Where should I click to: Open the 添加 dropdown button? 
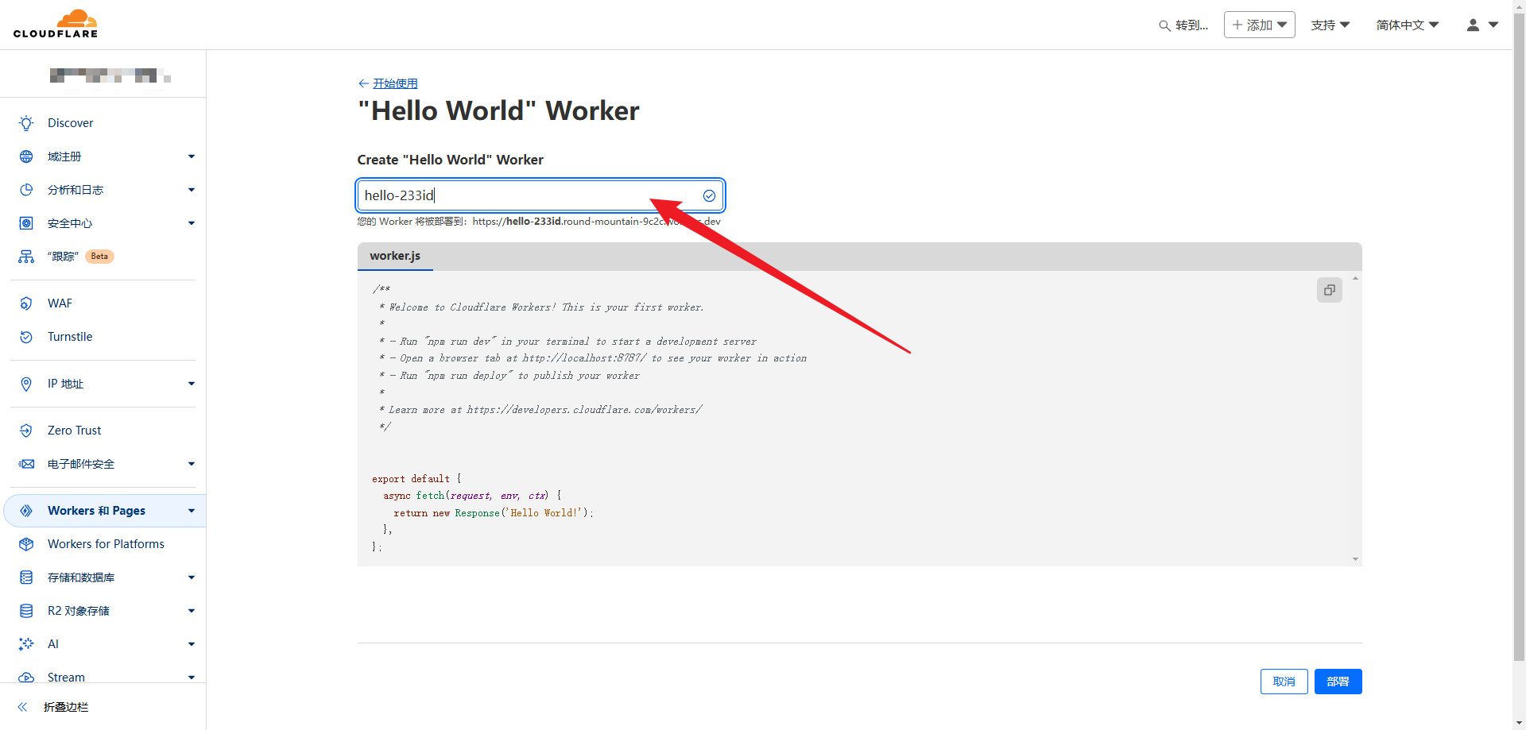(x=1259, y=25)
